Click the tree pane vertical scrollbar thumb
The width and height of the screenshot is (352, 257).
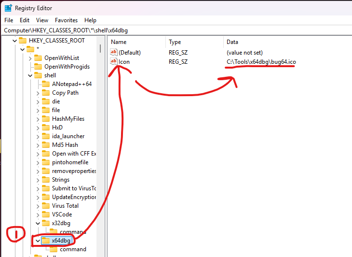click(x=100, y=49)
